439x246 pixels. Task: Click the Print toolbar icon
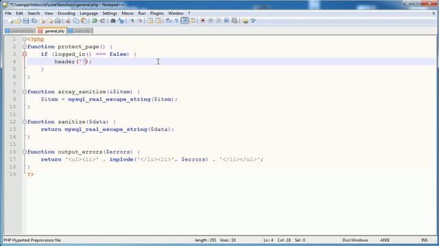tap(58, 21)
